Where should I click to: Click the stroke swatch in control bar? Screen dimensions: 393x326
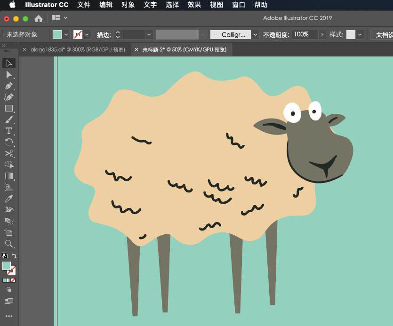tap(78, 35)
